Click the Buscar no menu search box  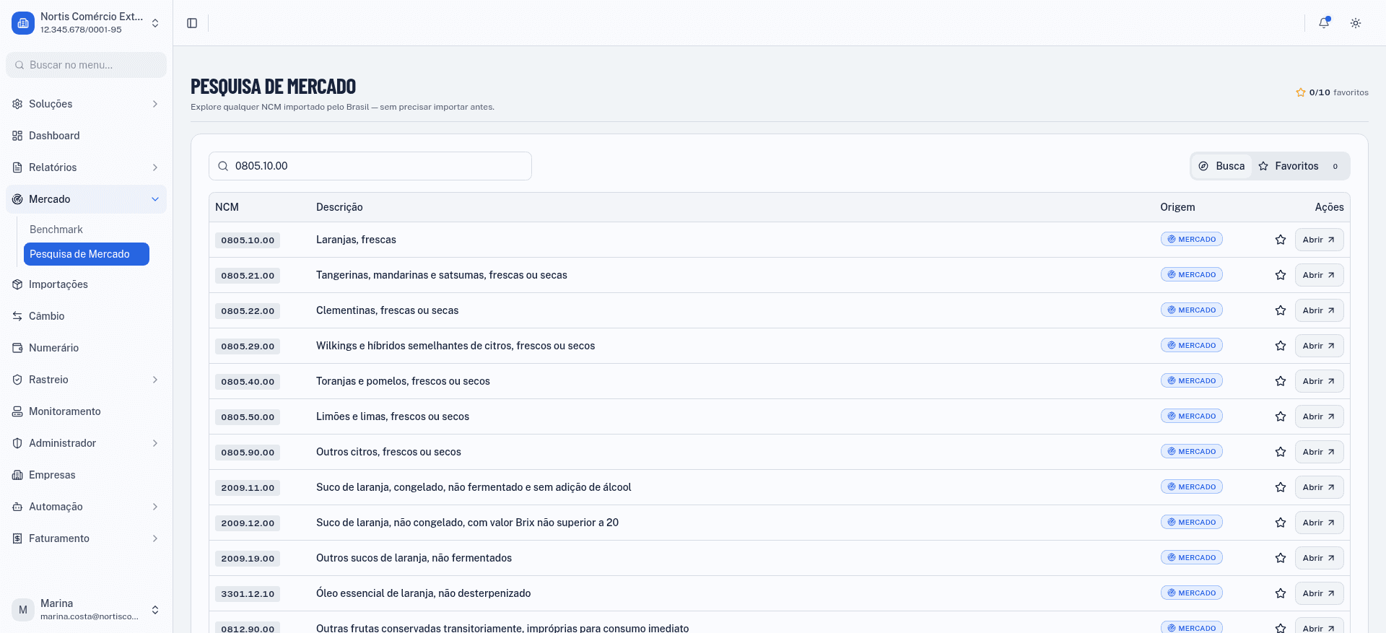pyautogui.click(x=86, y=65)
